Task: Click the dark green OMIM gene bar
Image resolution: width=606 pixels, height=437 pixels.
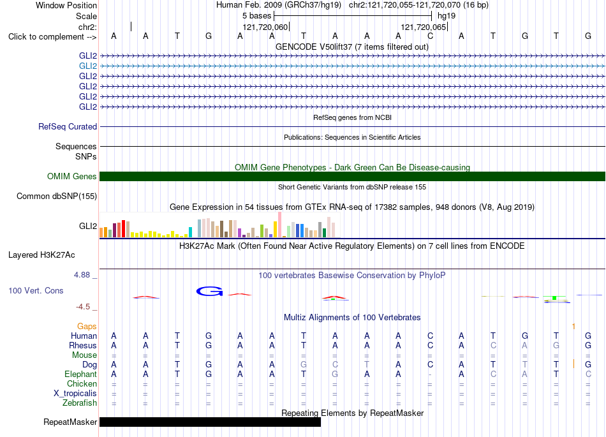Action: point(352,177)
